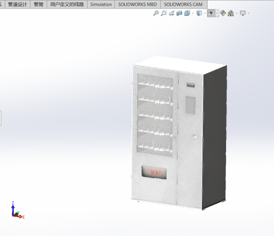Expand the Hide/Show Items dropdown arrow
The height and width of the screenshot is (236, 274).
(x=217, y=13)
